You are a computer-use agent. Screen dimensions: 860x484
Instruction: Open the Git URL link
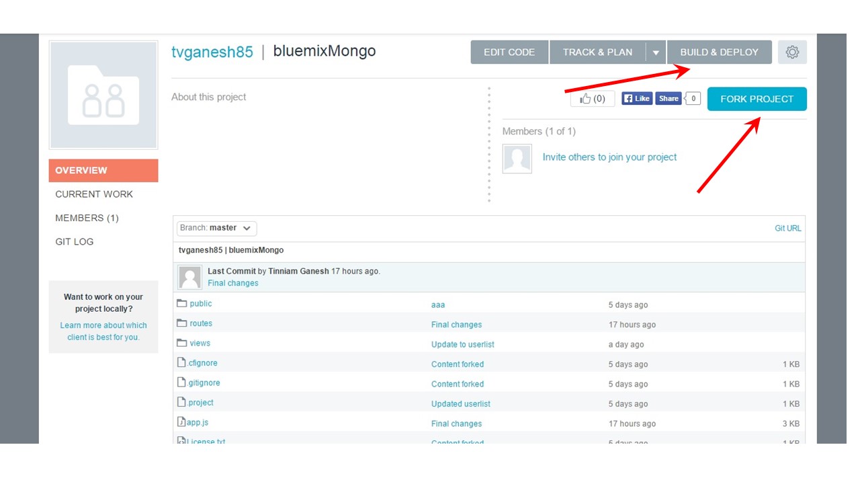tap(787, 229)
